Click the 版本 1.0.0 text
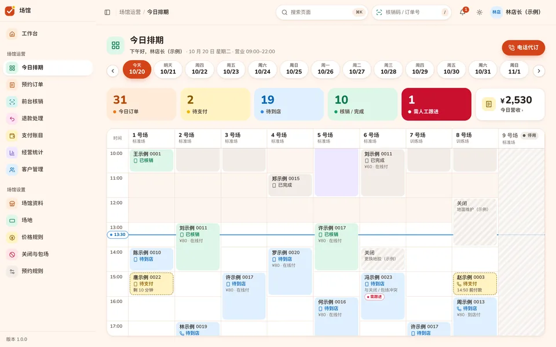The image size is (556, 347). coord(17,339)
